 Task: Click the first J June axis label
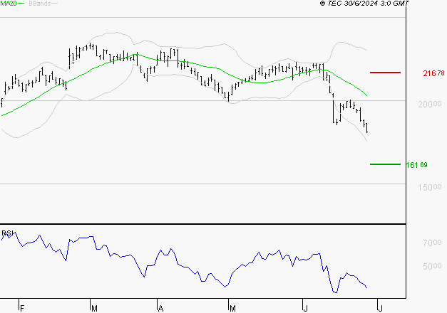tap(306, 309)
